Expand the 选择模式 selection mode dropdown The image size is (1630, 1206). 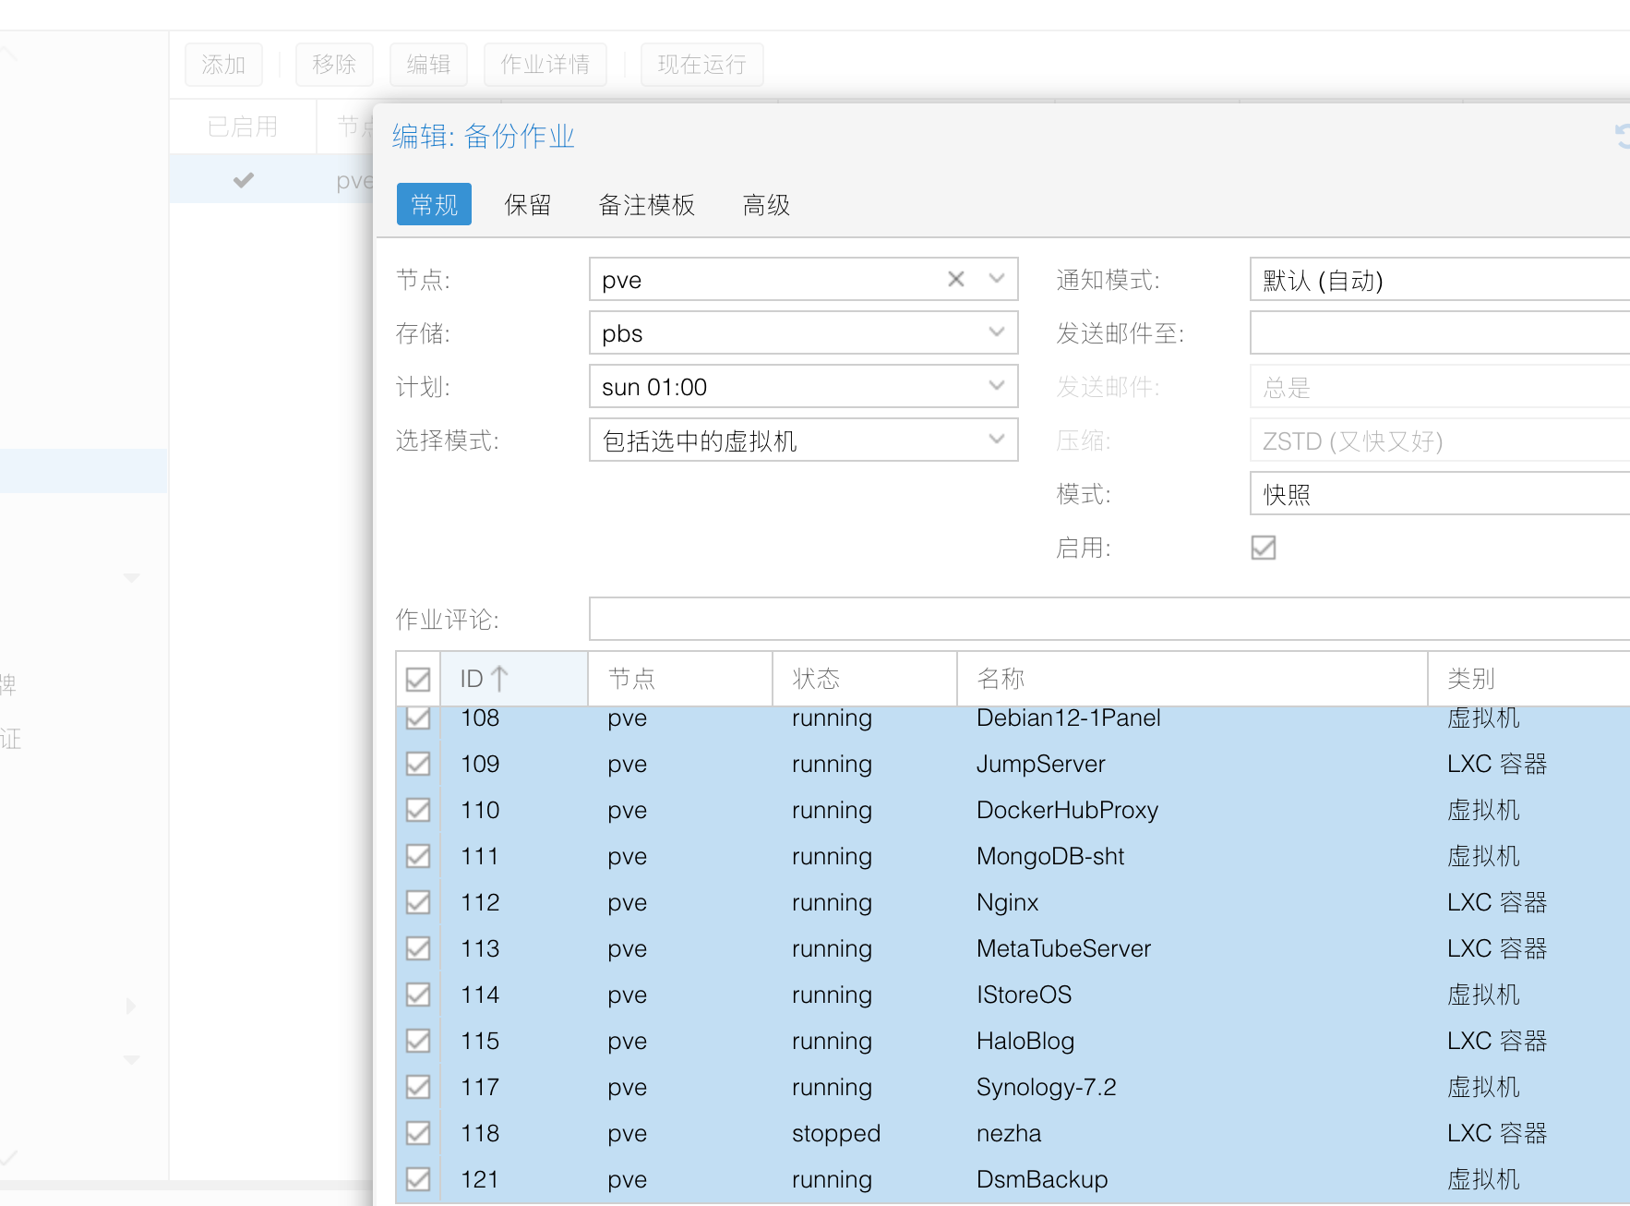click(x=997, y=440)
